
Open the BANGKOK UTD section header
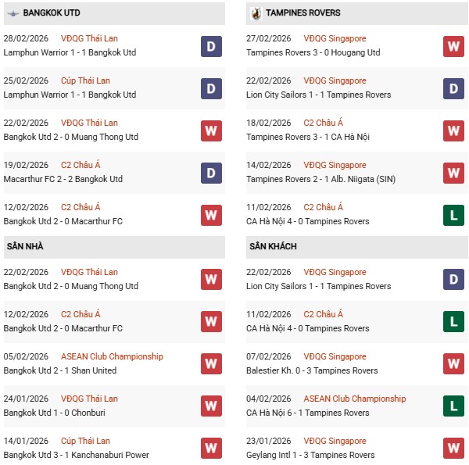(52, 13)
